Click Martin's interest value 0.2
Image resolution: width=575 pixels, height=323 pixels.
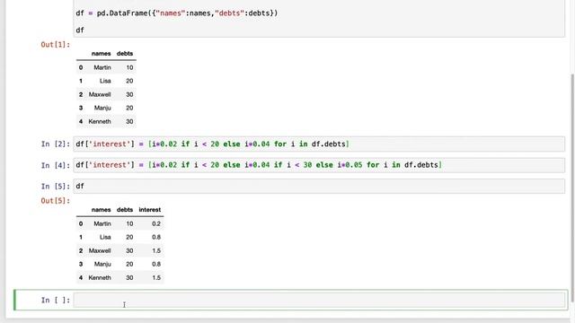pos(156,223)
